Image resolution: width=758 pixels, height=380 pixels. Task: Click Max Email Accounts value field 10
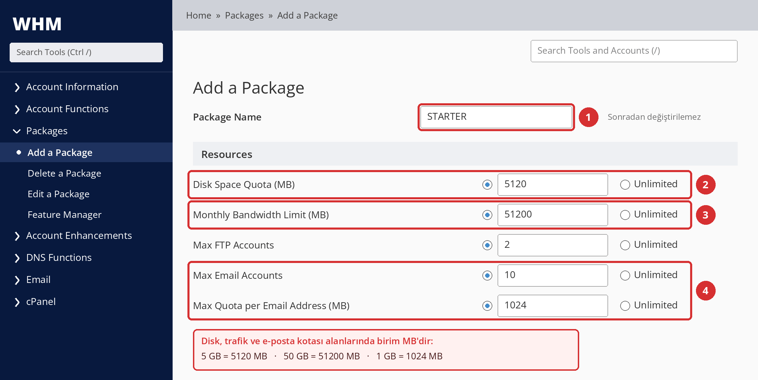point(553,275)
